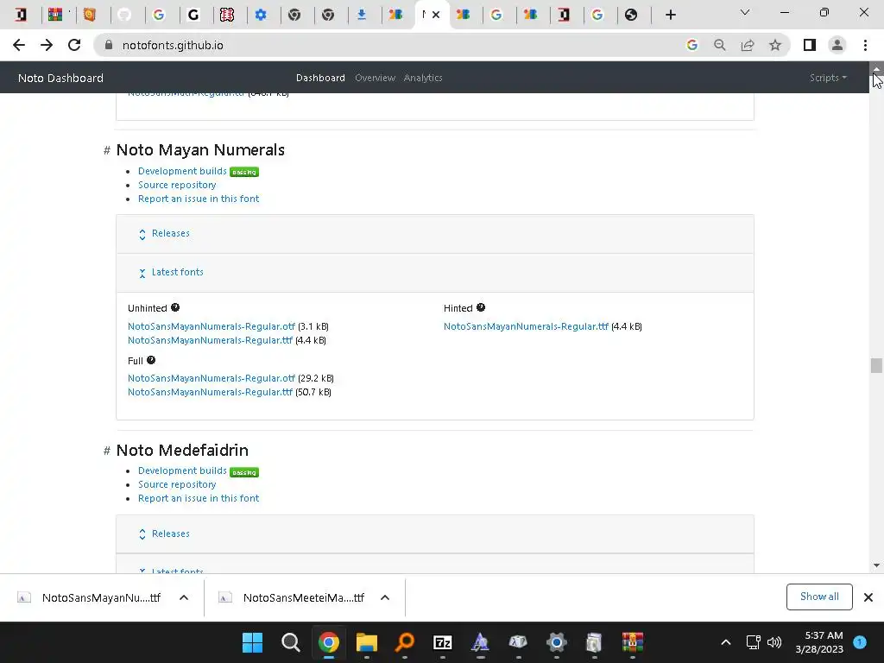Viewport: 884px width, 663px height.
Task: Click the Google icon in address bar
Action: click(691, 45)
